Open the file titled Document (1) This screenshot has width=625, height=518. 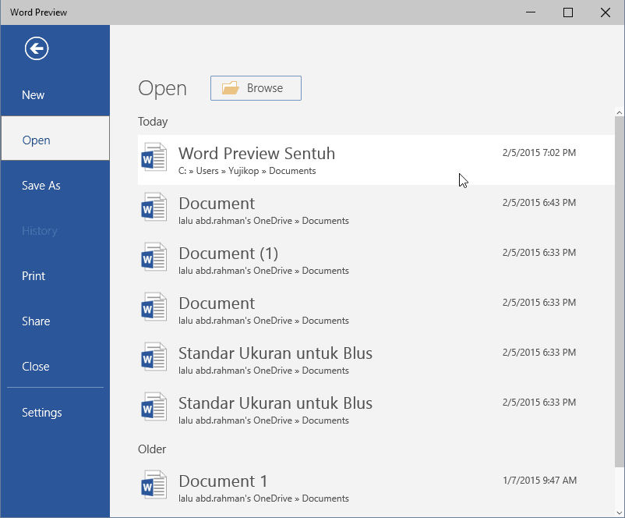tap(376, 260)
